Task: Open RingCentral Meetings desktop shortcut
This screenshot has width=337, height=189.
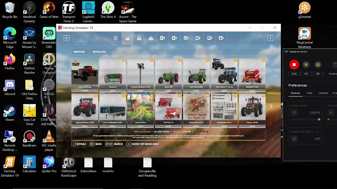Action: [304, 38]
